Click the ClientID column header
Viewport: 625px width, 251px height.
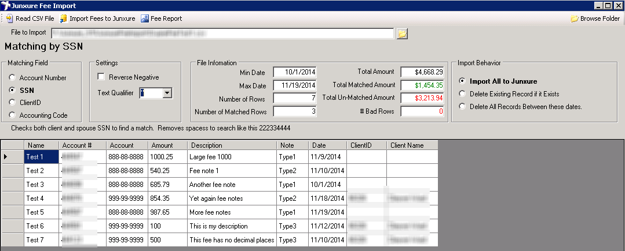367,145
